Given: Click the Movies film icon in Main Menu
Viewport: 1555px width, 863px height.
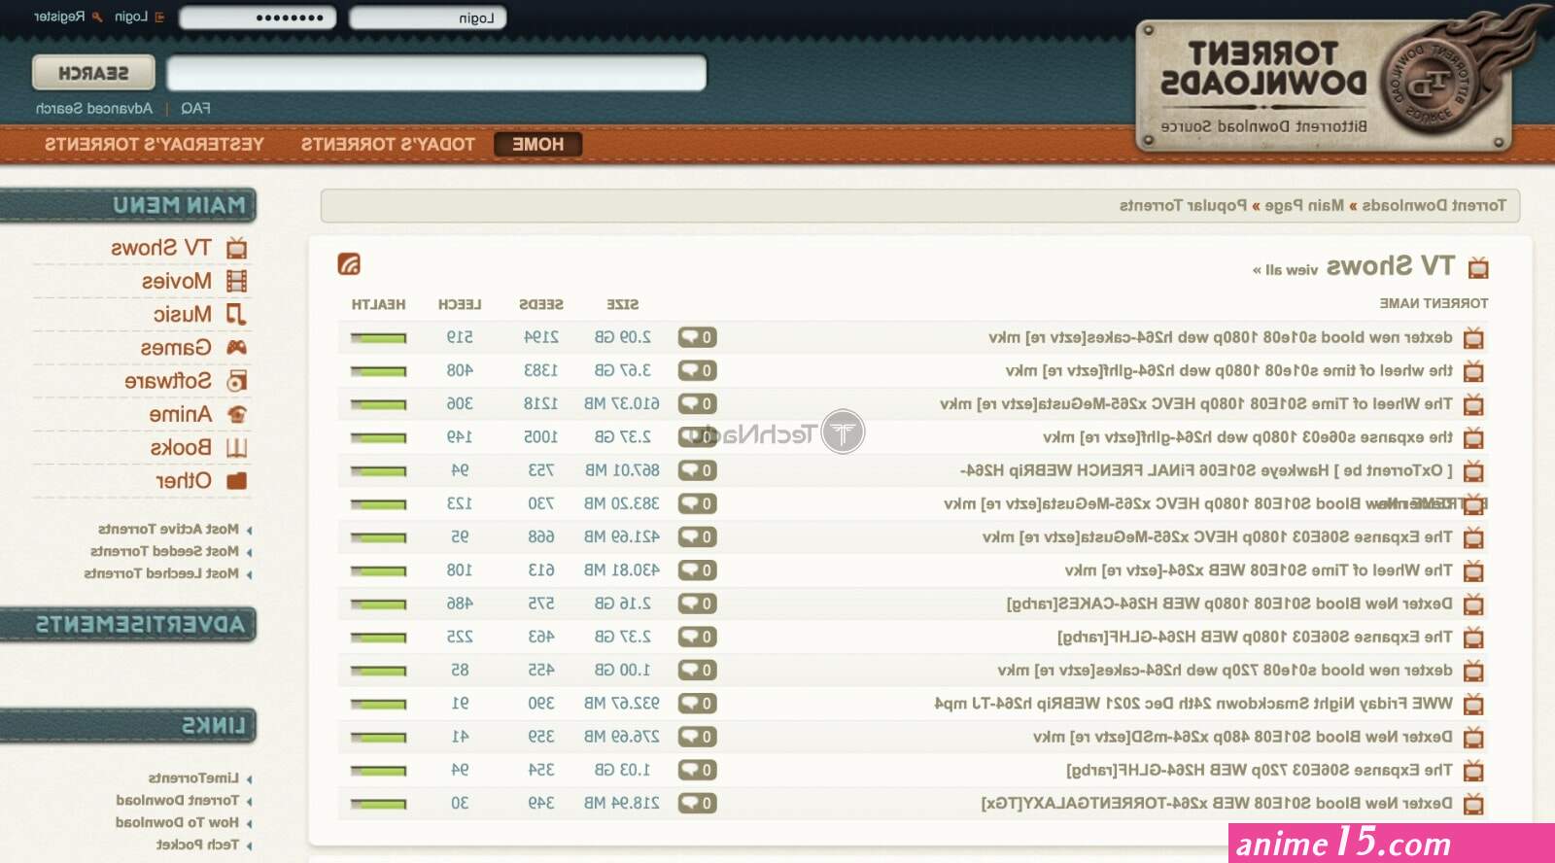Looking at the screenshot, I should pyautogui.click(x=236, y=282).
